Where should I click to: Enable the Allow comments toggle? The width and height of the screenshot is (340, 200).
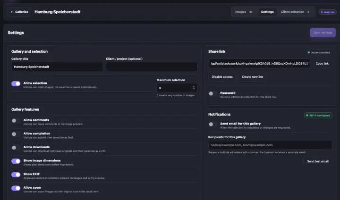pos(16,121)
